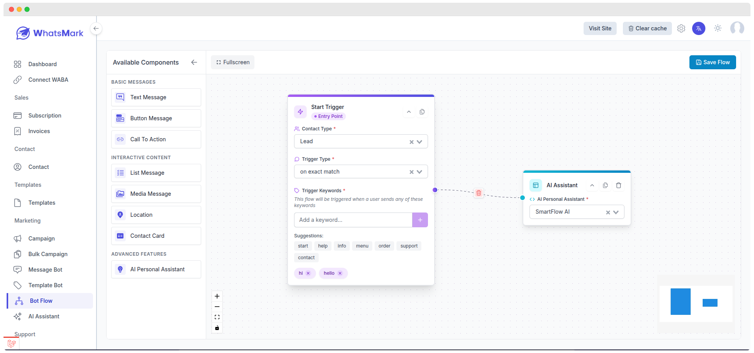Open the Trigger Type dropdown arrow

pyautogui.click(x=419, y=172)
